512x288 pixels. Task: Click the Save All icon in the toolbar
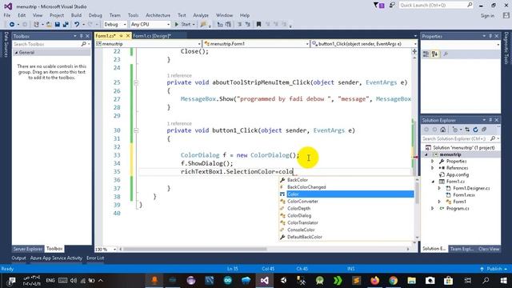[x=66, y=25]
